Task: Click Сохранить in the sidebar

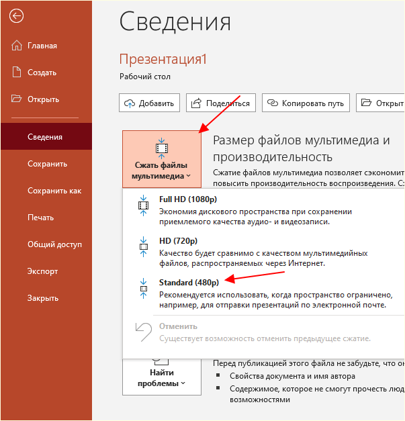Action: (46, 164)
